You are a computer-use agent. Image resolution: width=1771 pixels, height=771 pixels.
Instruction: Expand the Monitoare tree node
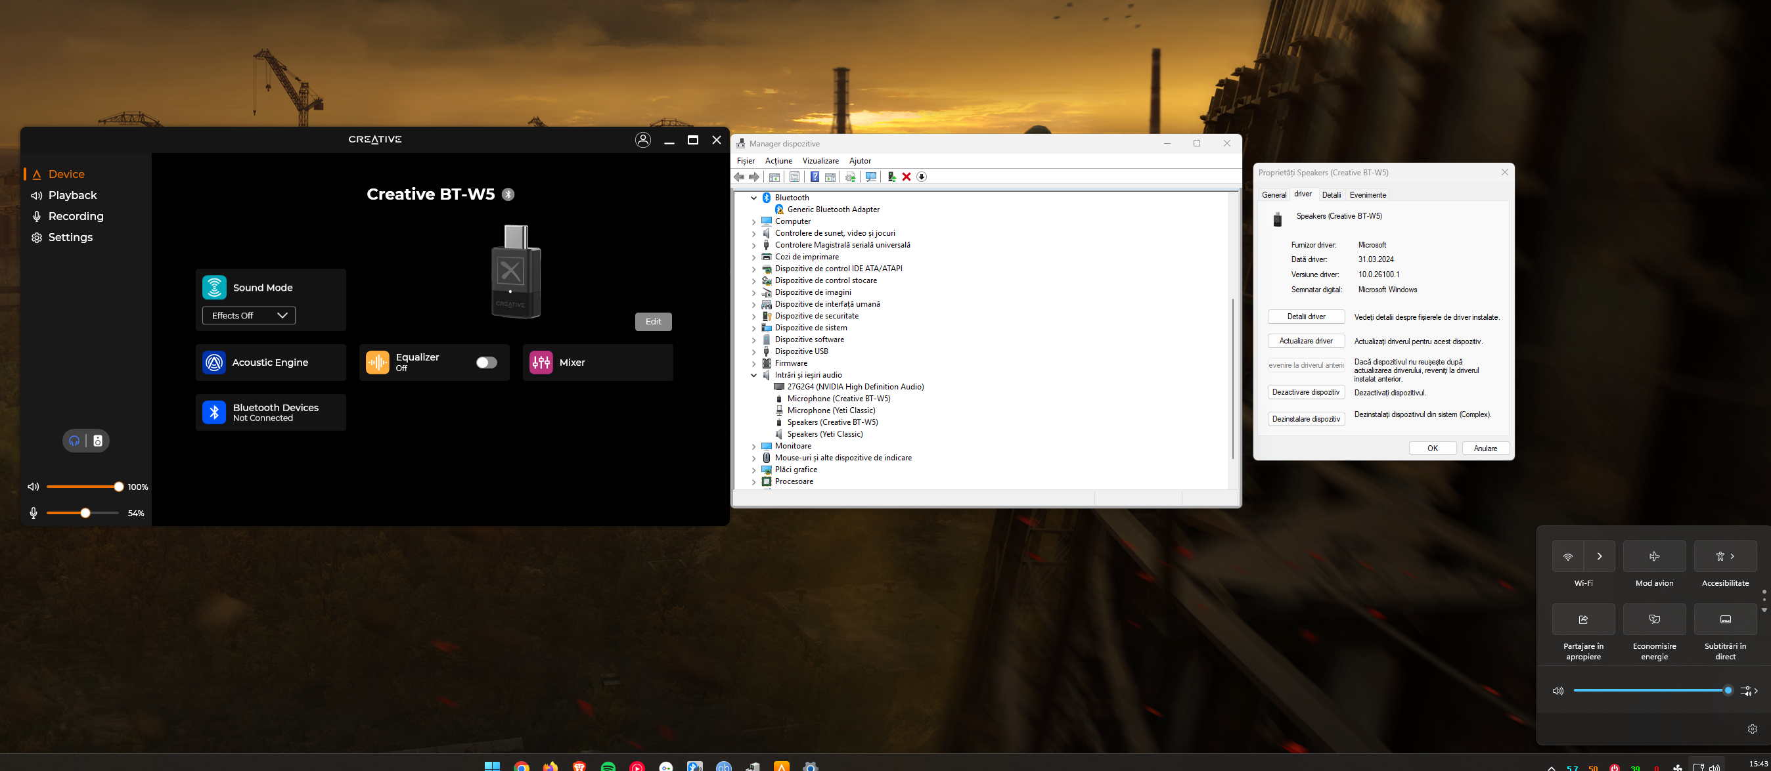[753, 447]
